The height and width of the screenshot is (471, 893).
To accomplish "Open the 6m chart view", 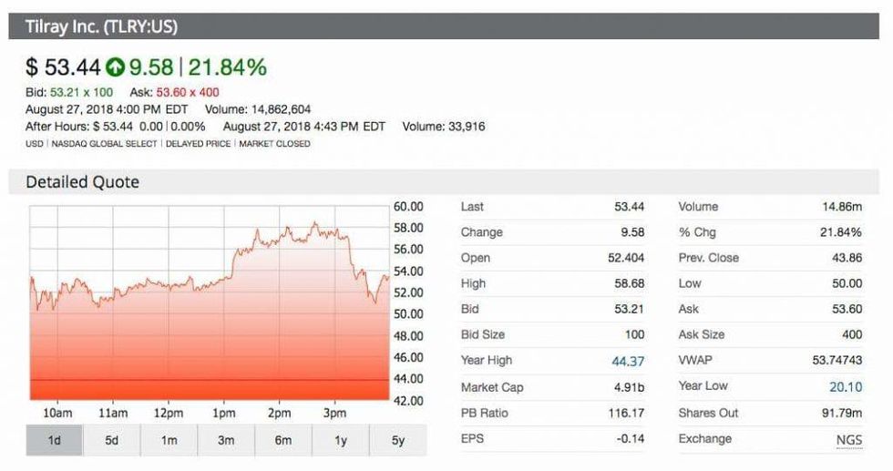I will (283, 440).
